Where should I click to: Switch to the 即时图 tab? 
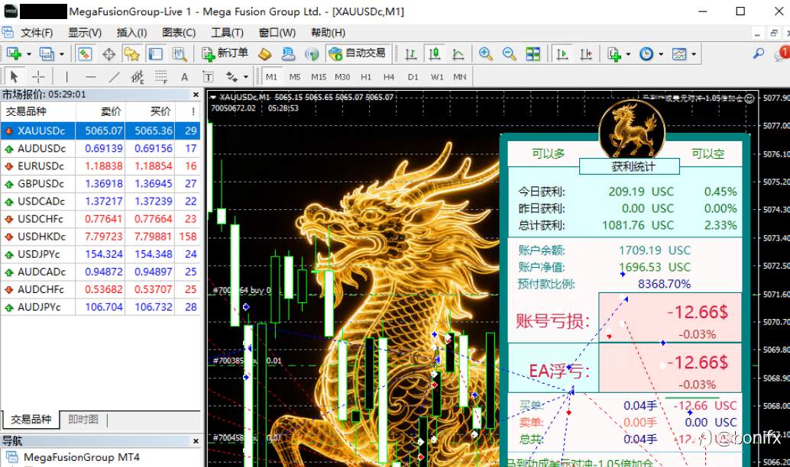tap(85, 420)
